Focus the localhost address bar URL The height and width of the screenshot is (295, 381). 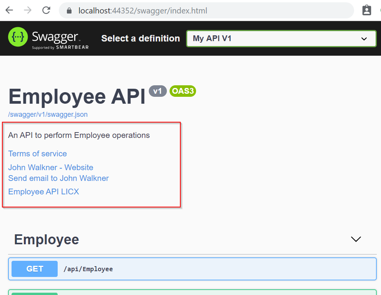tap(143, 11)
